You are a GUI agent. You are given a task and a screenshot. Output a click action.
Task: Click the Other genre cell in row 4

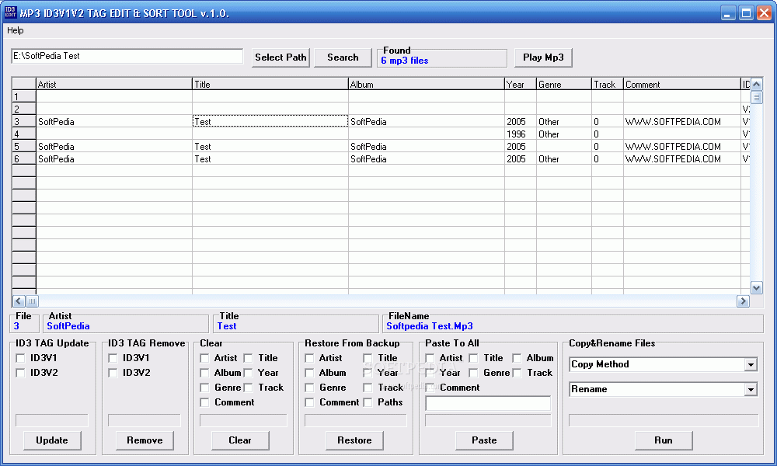[564, 134]
